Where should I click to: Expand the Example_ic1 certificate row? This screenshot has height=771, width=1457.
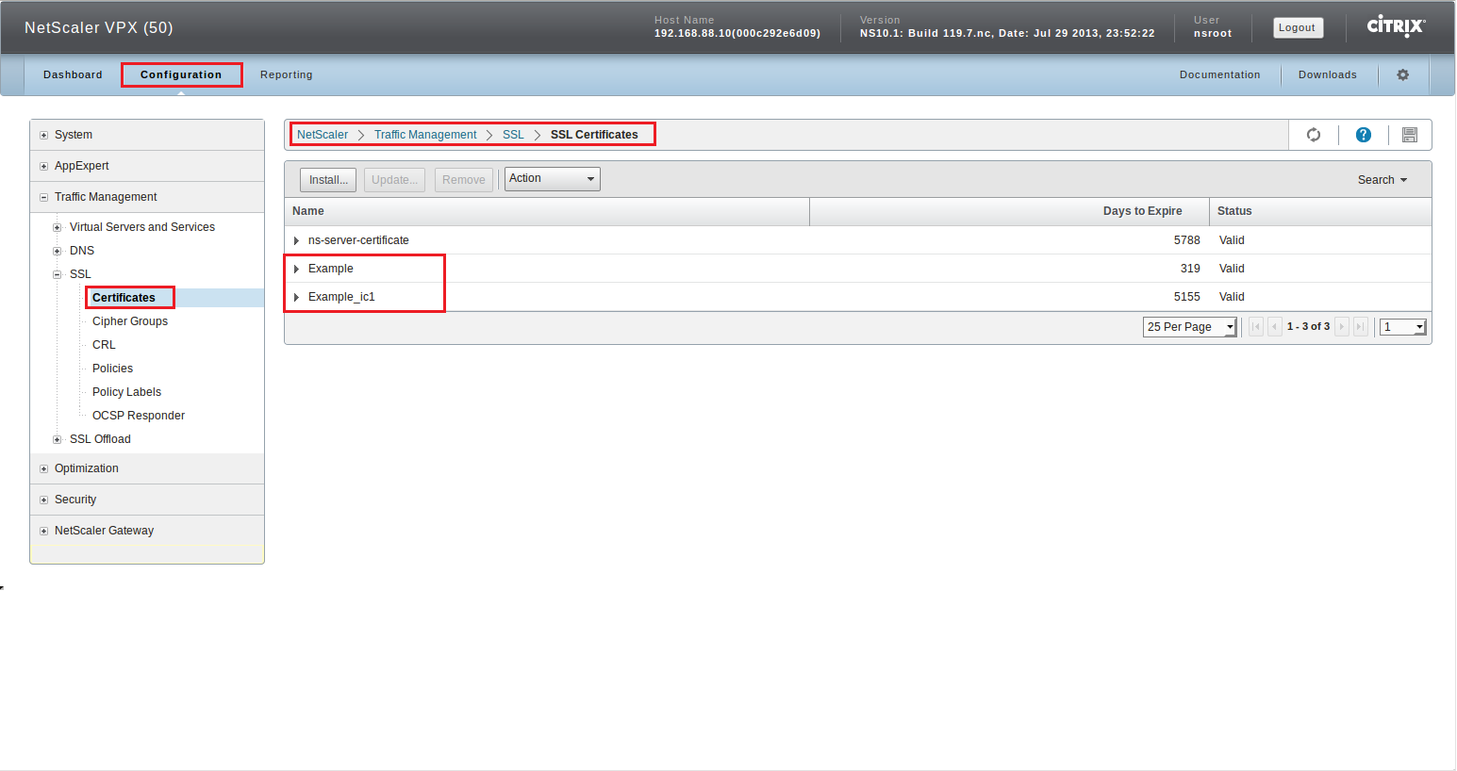296,297
